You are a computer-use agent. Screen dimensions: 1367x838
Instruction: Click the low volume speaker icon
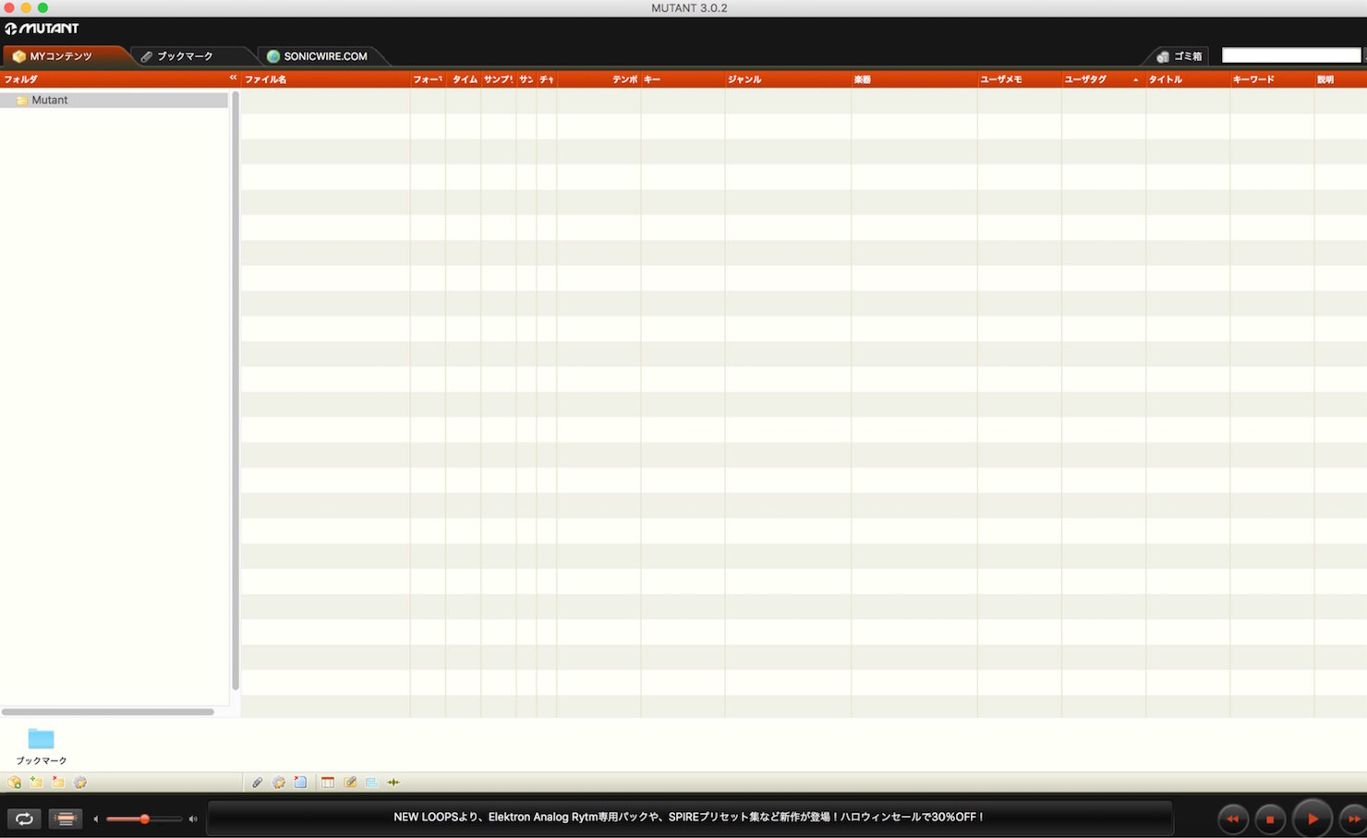point(96,819)
